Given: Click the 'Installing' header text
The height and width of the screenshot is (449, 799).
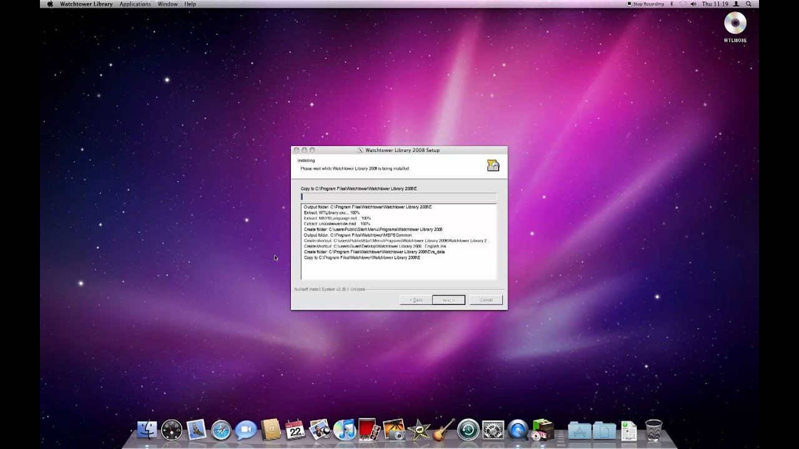Looking at the screenshot, I should pyautogui.click(x=306, y=161).
